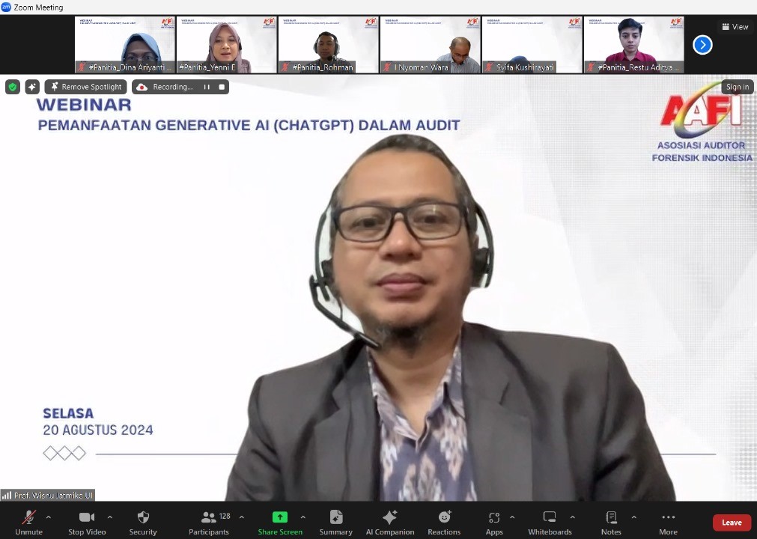Expand video options arrow beside Stop Video
757x539 pixels.
109,517
